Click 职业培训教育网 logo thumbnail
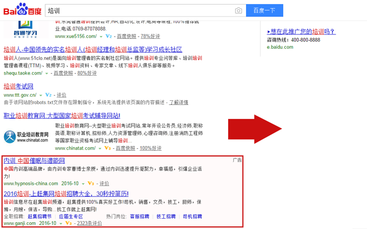The image size is (367, 229). tap(26, 137)
